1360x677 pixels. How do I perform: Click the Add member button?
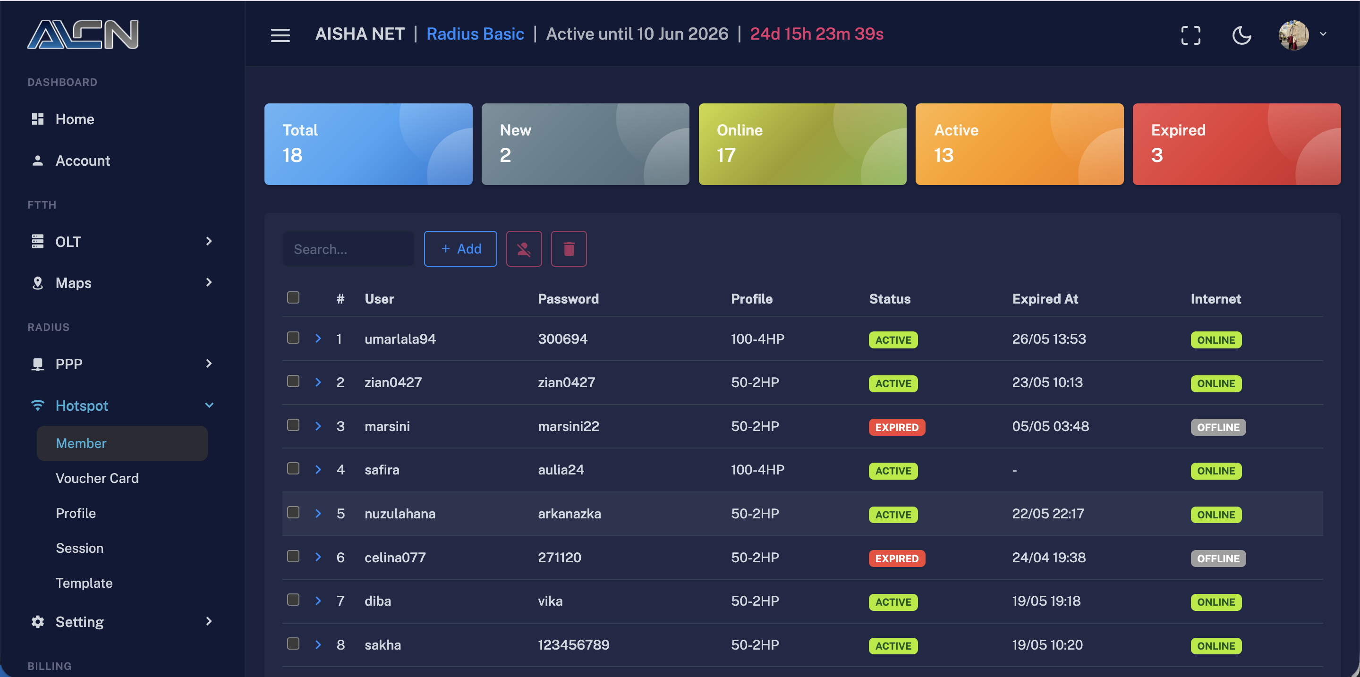pos(460,248)
